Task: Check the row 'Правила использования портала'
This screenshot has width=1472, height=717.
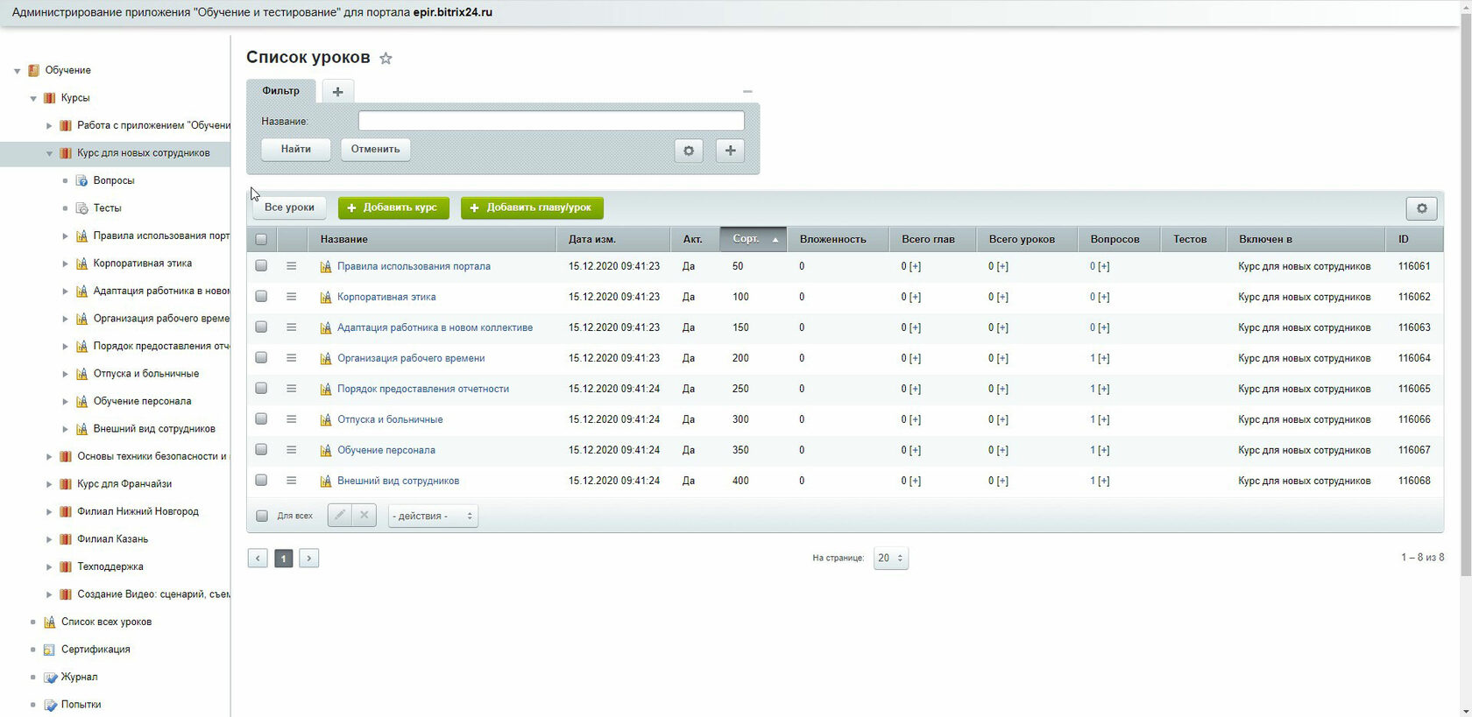Action: (261, 266)
